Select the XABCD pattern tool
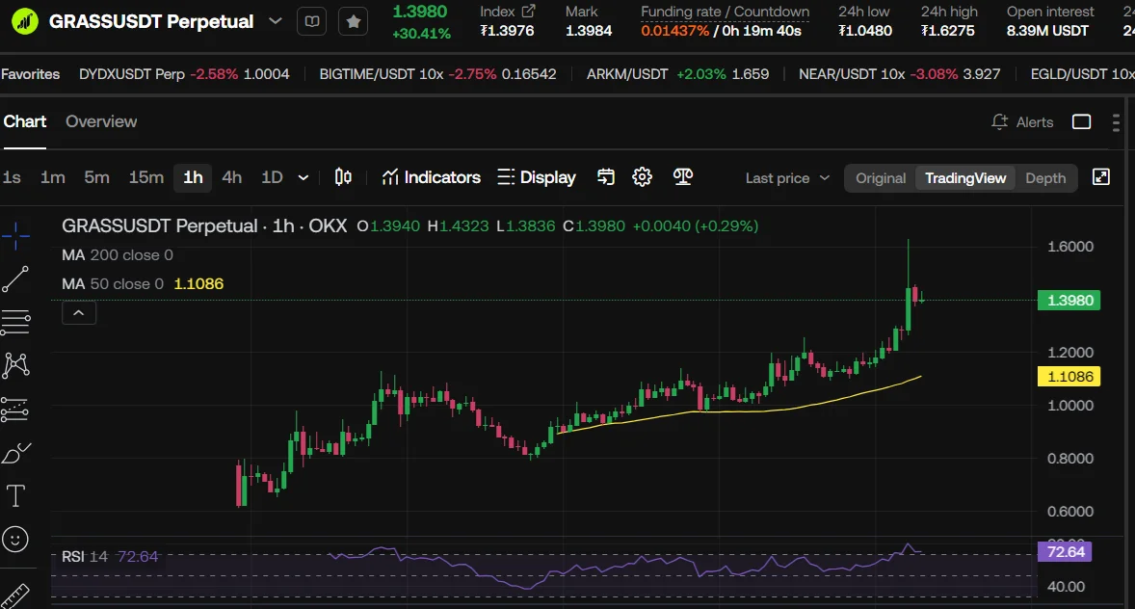The image size is (1135, 609). pos(15,366)
